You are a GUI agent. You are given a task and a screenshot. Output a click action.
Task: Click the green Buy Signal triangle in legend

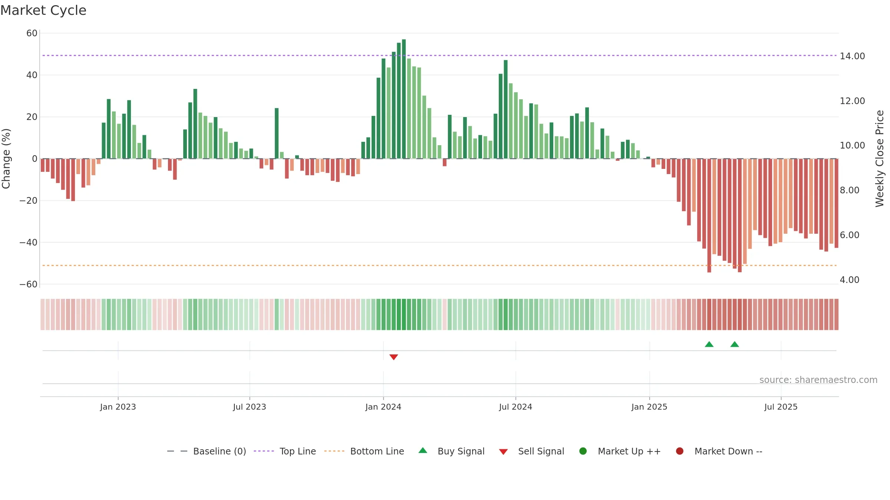click(x=423, y=450)
